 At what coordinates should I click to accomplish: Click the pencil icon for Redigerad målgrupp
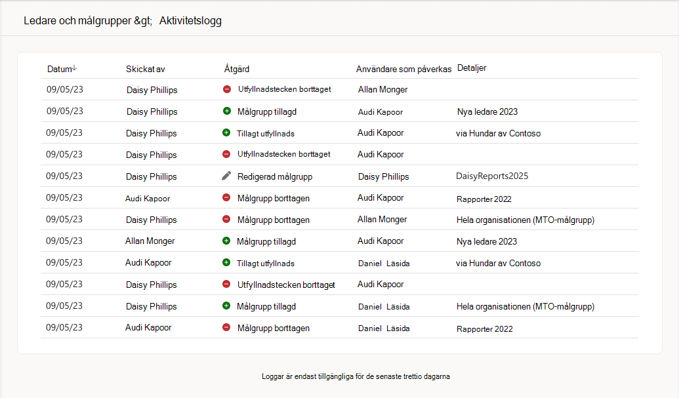click(x=226, y=176)
